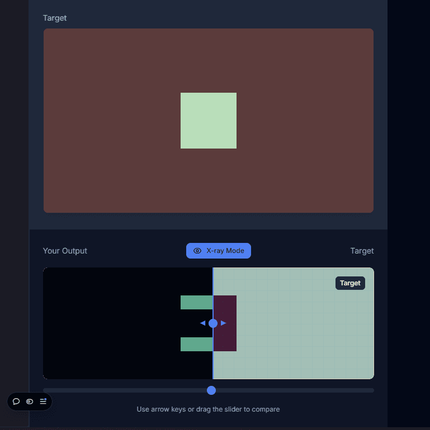Click the Target badge in comparison view

[x=350, y=283]
